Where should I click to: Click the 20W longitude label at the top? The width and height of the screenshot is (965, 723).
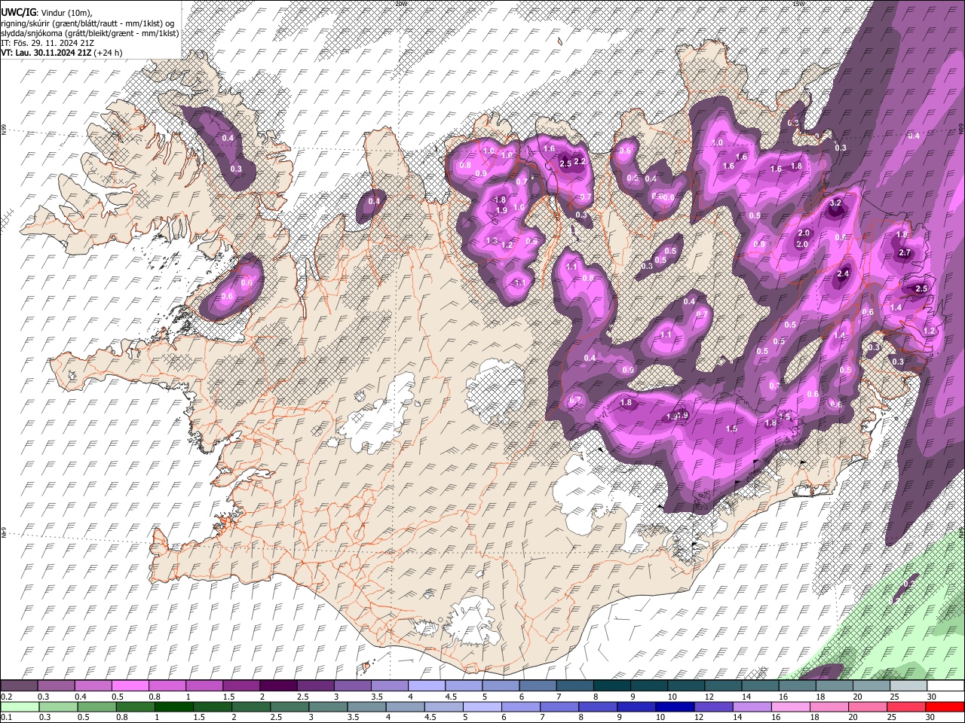click(400, 4)
